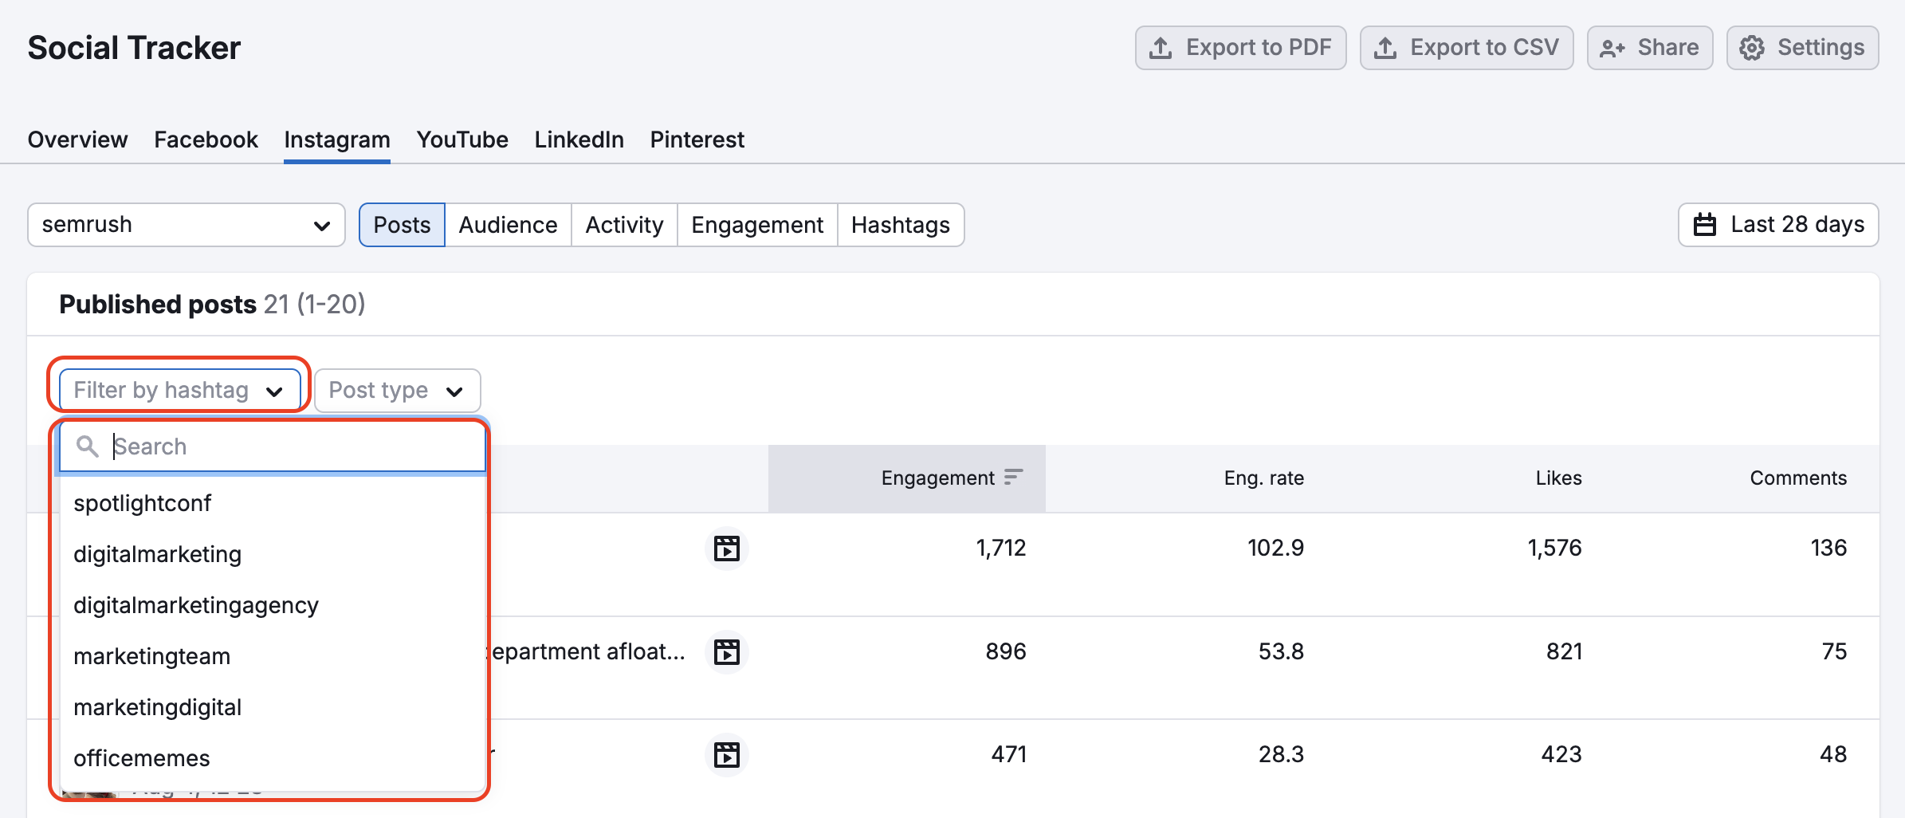Open the Post type filter dropdown
Viewport: 1905px width, 818px height.
click(x=397, y=391)
